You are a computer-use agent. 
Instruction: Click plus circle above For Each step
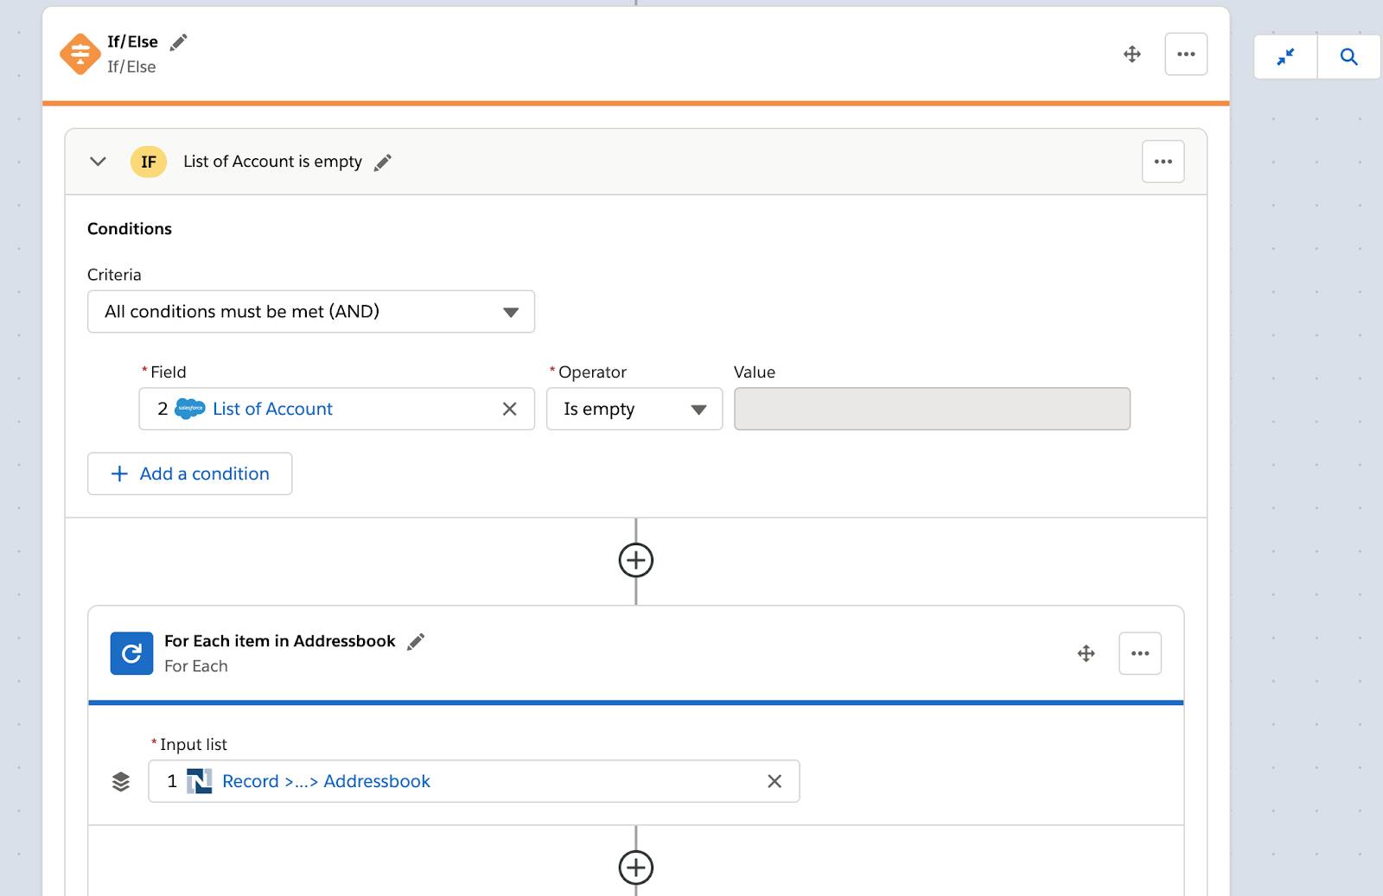click(x=636, y=560)
